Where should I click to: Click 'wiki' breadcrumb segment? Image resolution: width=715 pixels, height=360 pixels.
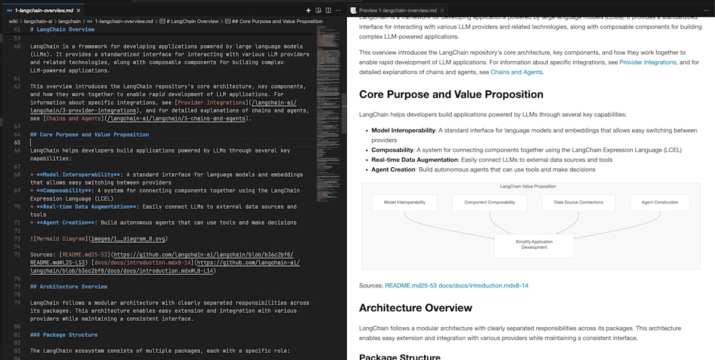pos(13,21)
